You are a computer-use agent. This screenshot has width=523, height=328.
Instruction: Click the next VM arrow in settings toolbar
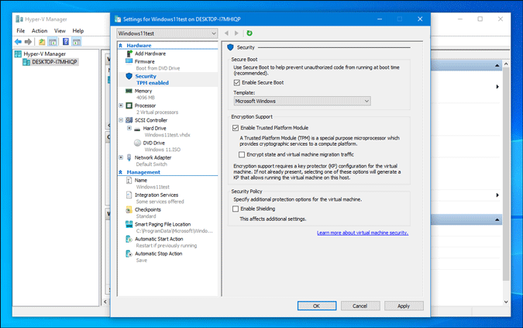pos(236,33)
